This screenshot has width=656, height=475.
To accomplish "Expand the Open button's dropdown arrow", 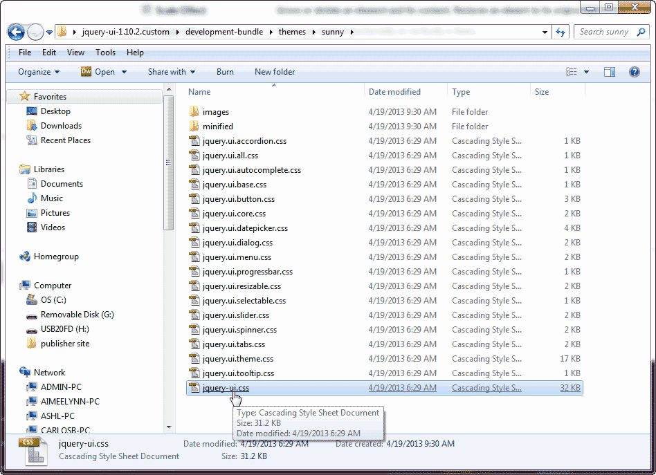I will click(125, 72).
